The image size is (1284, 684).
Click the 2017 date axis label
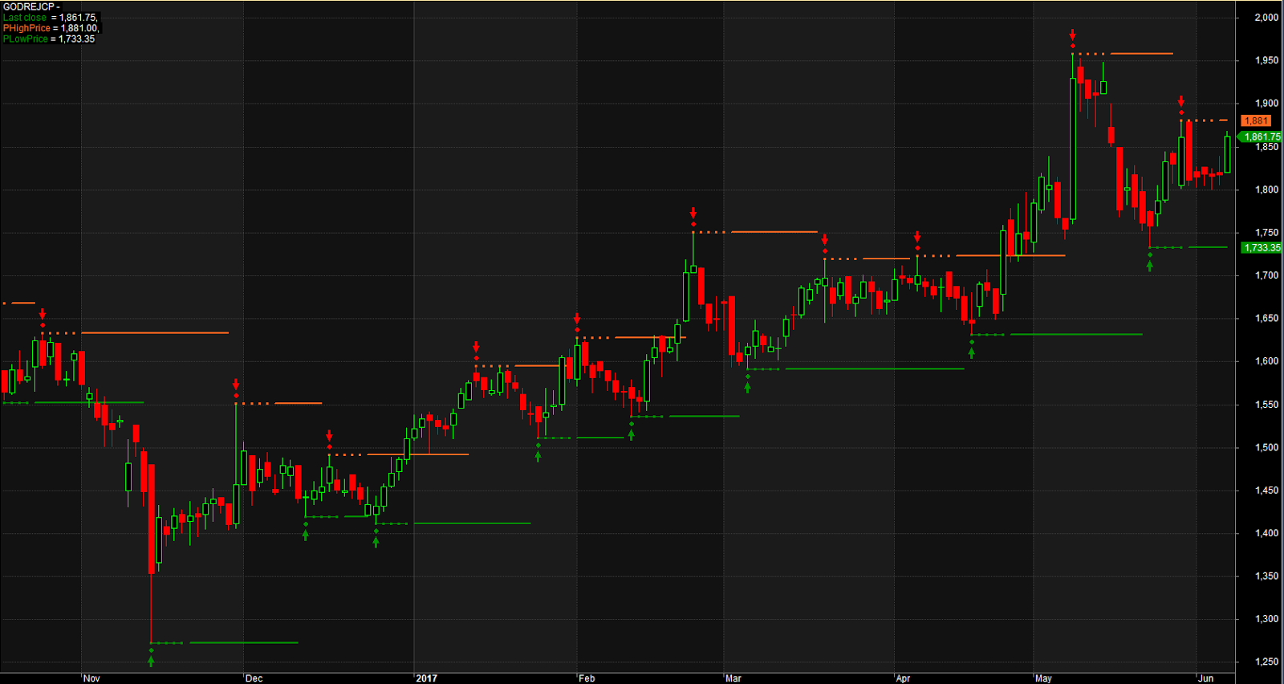(x=426, y=678)
